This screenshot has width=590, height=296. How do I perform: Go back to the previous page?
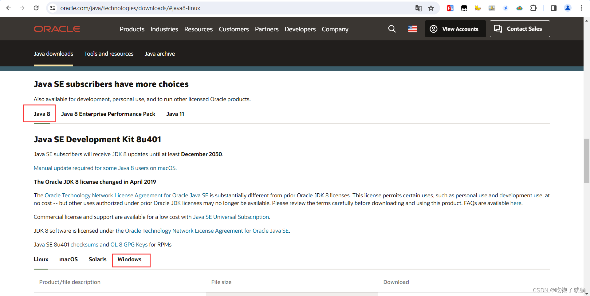pyautogui.click(x=9, y=8)
